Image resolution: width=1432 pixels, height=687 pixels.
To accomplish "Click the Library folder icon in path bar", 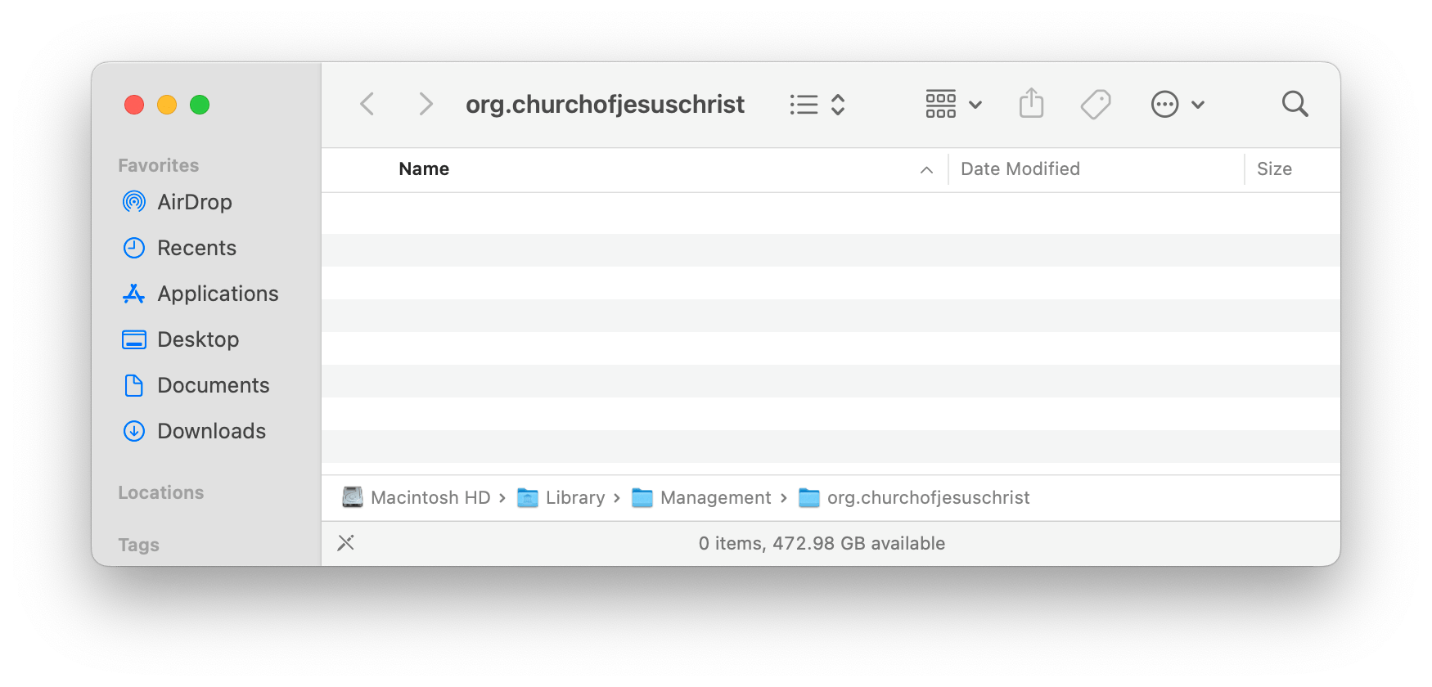I will 528,497.
